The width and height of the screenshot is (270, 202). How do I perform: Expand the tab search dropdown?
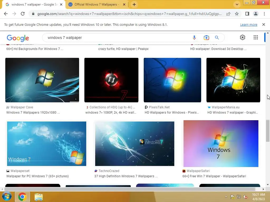point(237,4)
